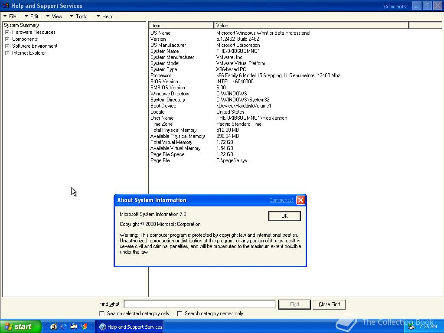The width and height of the screenshot is (444, 333).
Task: Open the Edit menu
Action: pyautogui.click(x=31, y=16)
